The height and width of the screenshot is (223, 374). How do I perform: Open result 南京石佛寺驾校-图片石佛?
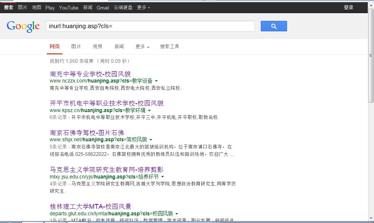[x=87, y=132]
